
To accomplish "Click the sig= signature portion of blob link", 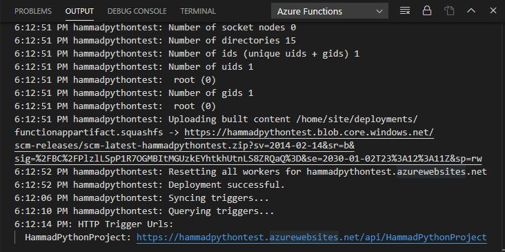I will [x=248, y=159].
